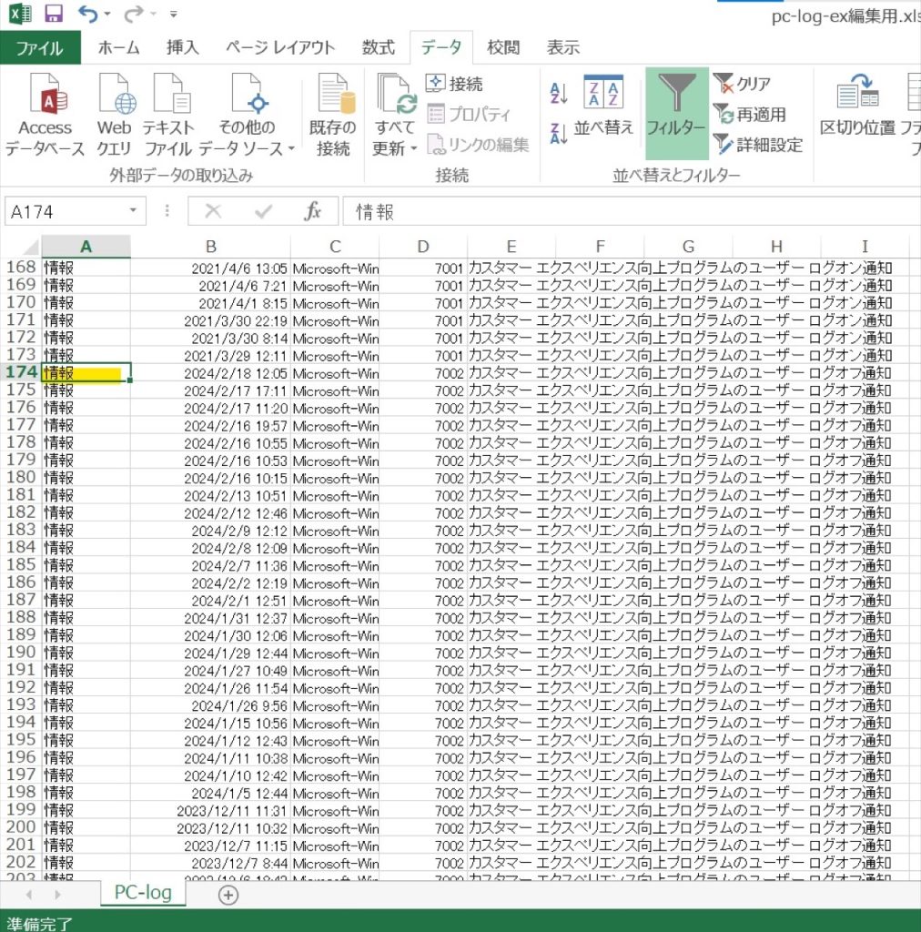Open the redo history dropdown arrow
The image size is (921, 932).
(153, 13)
